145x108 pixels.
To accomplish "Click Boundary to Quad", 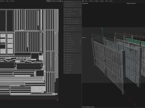I will 72,52.
